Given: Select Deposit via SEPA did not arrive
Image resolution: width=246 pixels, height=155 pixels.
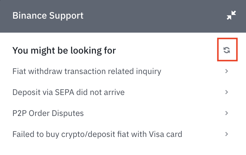Looking at the screenshot, I should click(x=69, y=92).
